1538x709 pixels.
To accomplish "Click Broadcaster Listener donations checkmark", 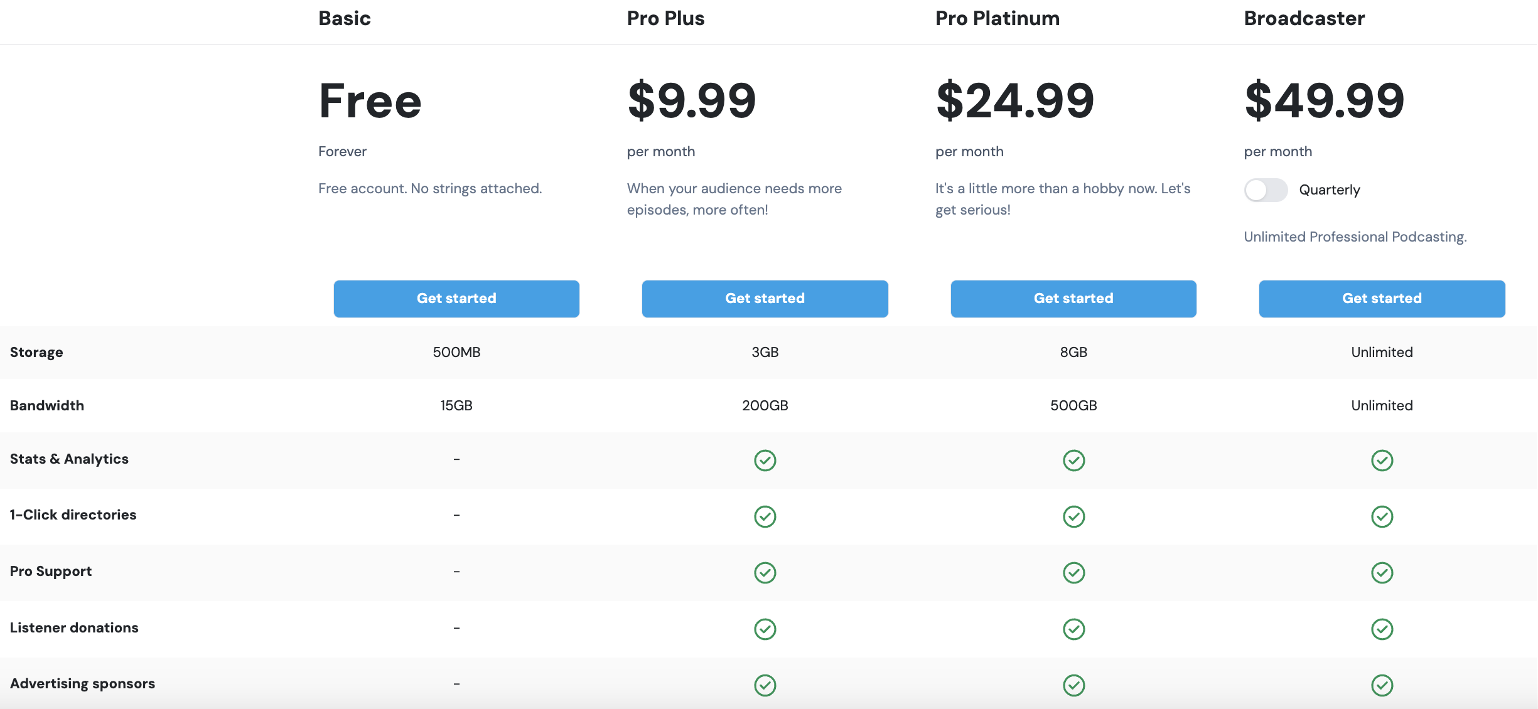I will 1382,629.
